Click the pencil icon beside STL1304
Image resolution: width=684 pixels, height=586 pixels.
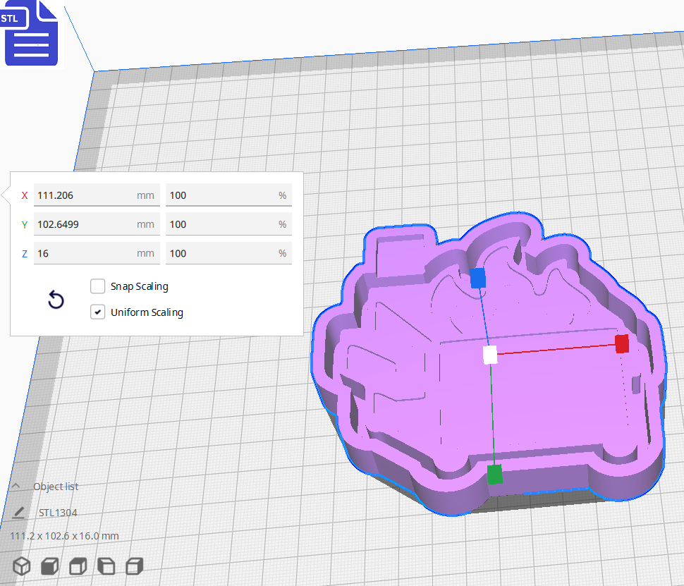(18, 512)
